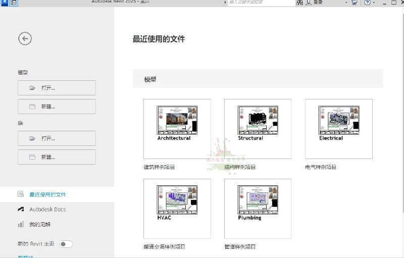This screenshot has width=404, height=258.
Task: Click the Autodesk Docs logo icon
Action: (21, 209)
